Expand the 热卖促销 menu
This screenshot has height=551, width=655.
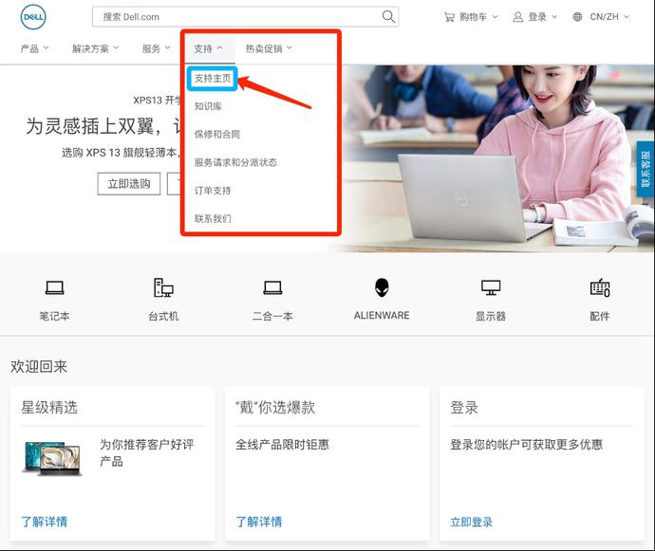pos(269,48)
